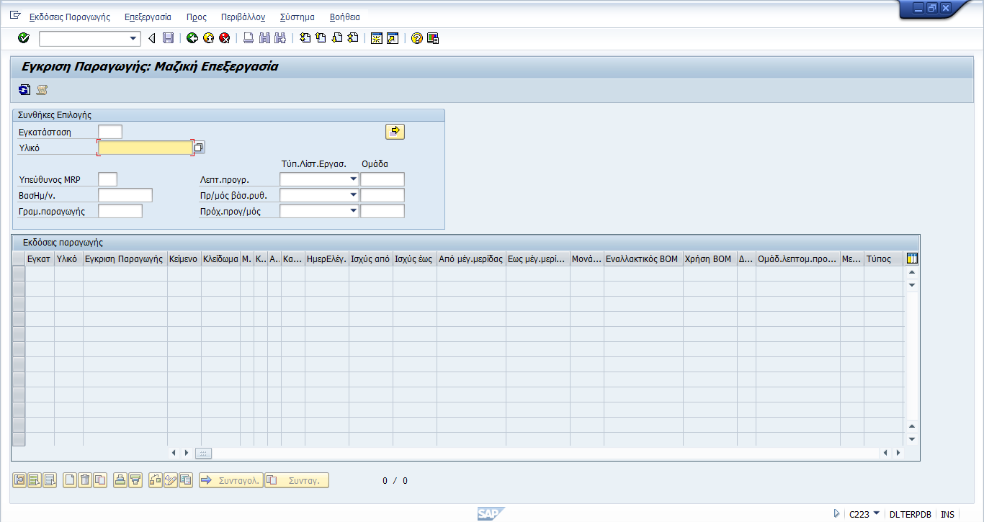
Task: Click the Print icon in toolbar
Action: click(248, 38)
